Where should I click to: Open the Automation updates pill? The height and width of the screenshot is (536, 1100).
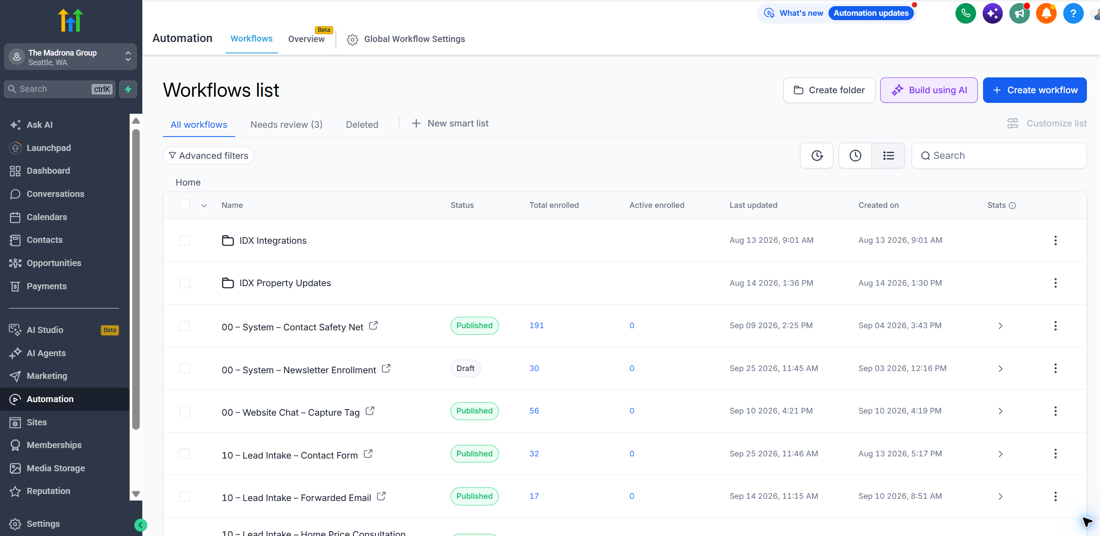tap(871, 14)
